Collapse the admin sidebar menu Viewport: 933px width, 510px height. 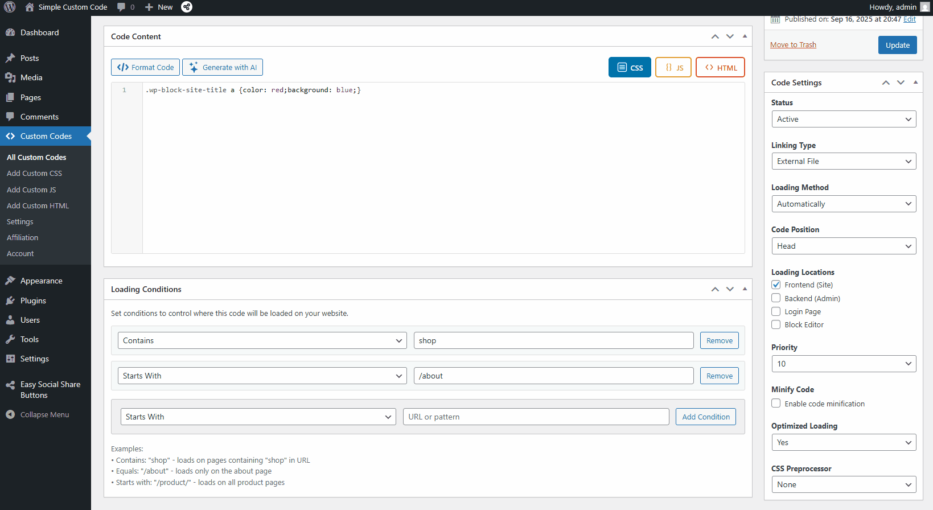coord(46,414)
